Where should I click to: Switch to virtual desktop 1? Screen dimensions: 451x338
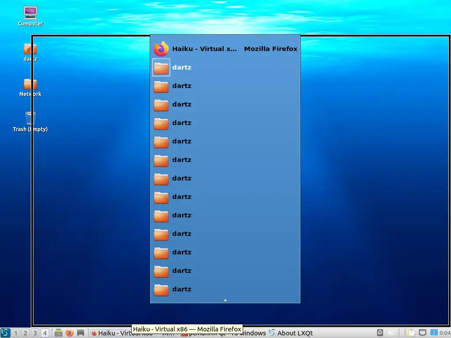click(16, 333)
